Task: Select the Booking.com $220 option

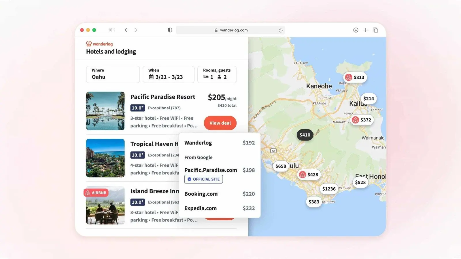Action: (x=220, y=194)
